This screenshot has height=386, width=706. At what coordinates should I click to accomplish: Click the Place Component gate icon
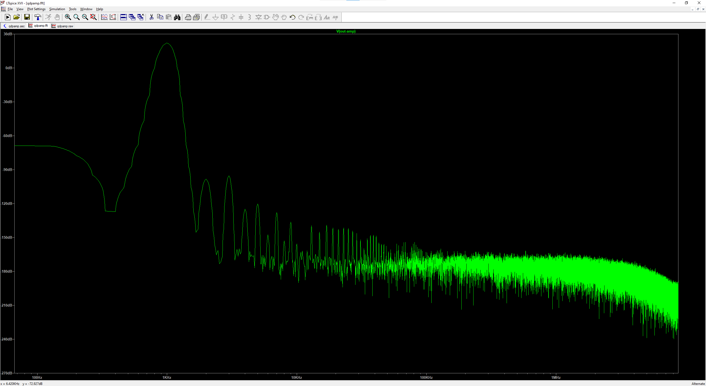coord(267,17)
